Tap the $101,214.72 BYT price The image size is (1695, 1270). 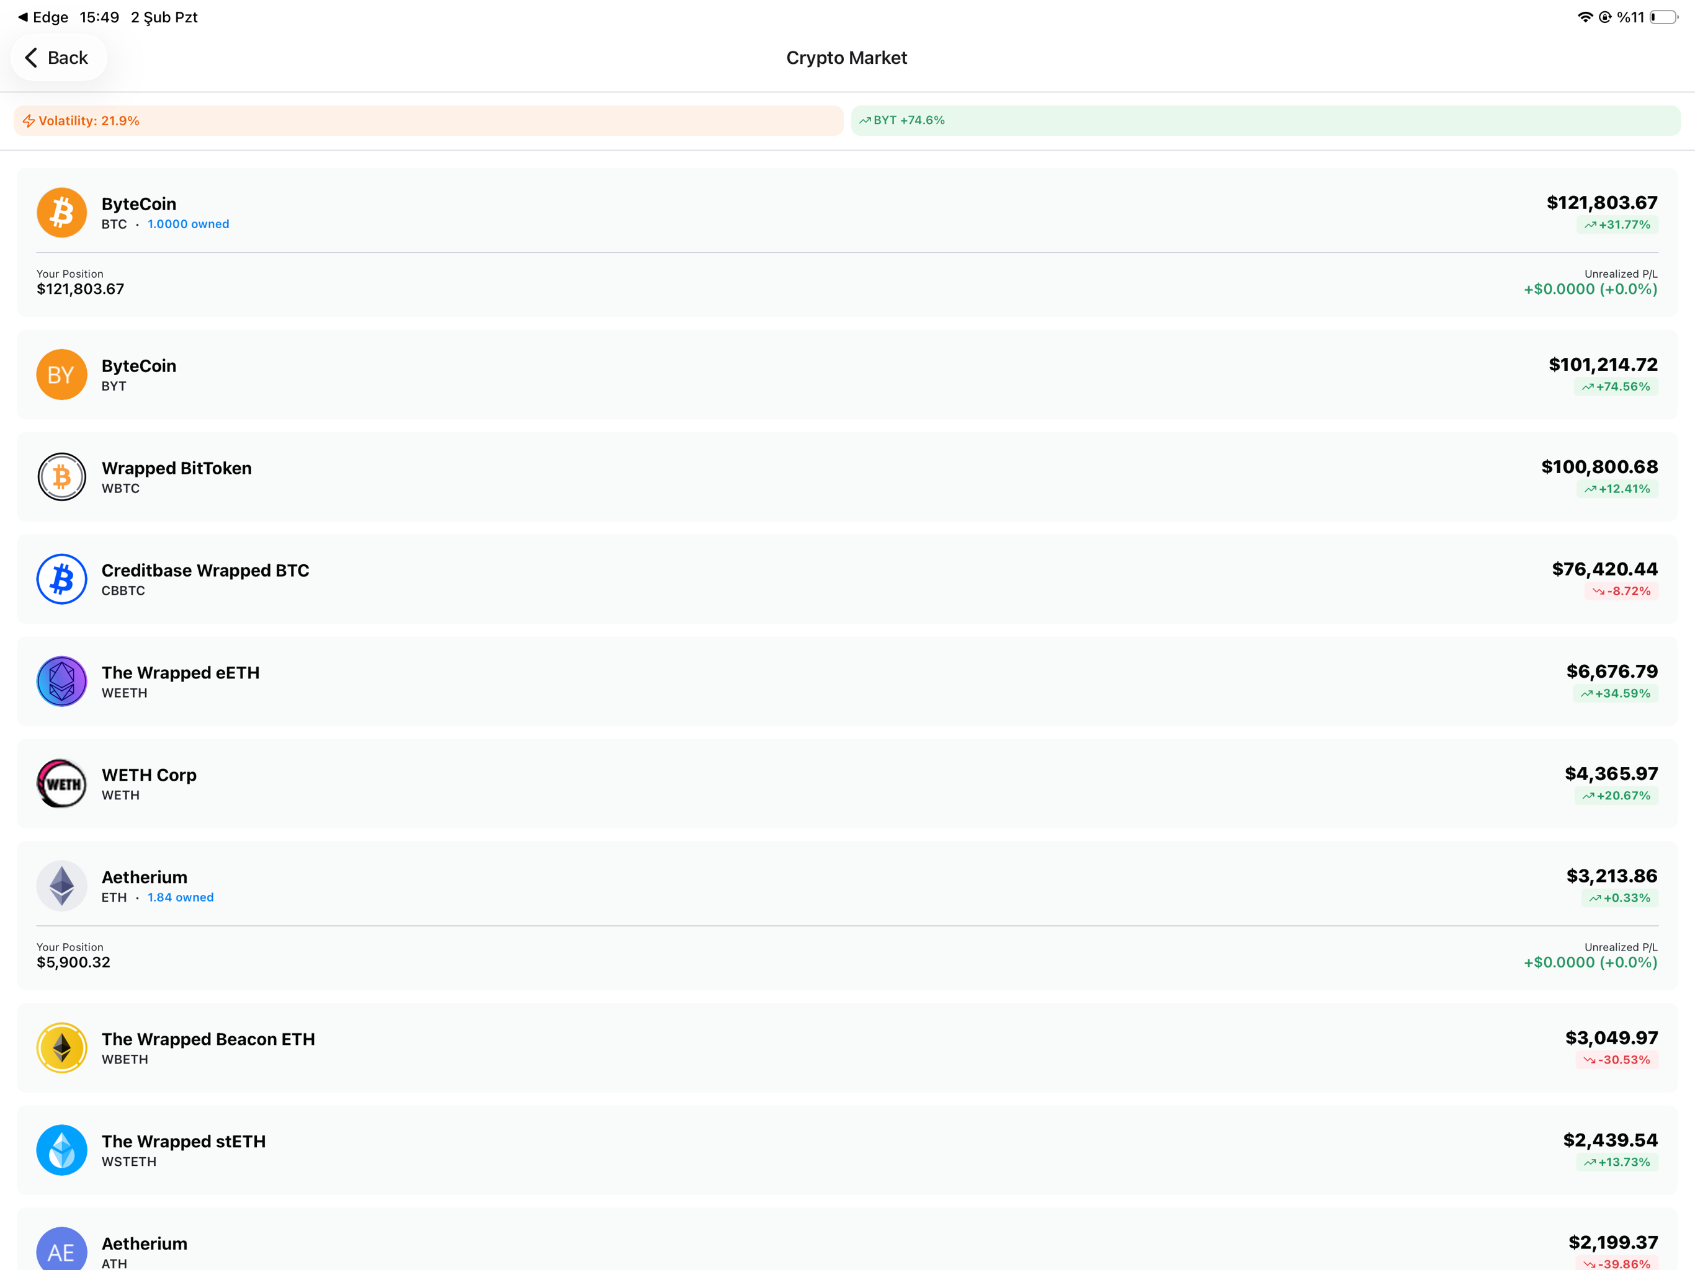click(1603, 365)
